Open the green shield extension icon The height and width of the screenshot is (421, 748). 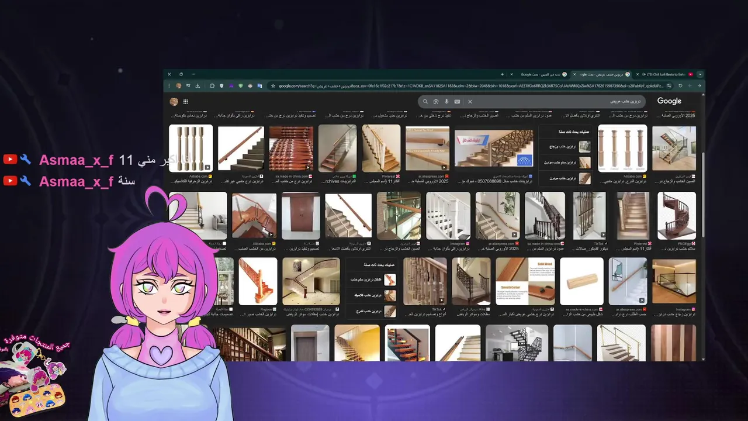click(241, 86)
